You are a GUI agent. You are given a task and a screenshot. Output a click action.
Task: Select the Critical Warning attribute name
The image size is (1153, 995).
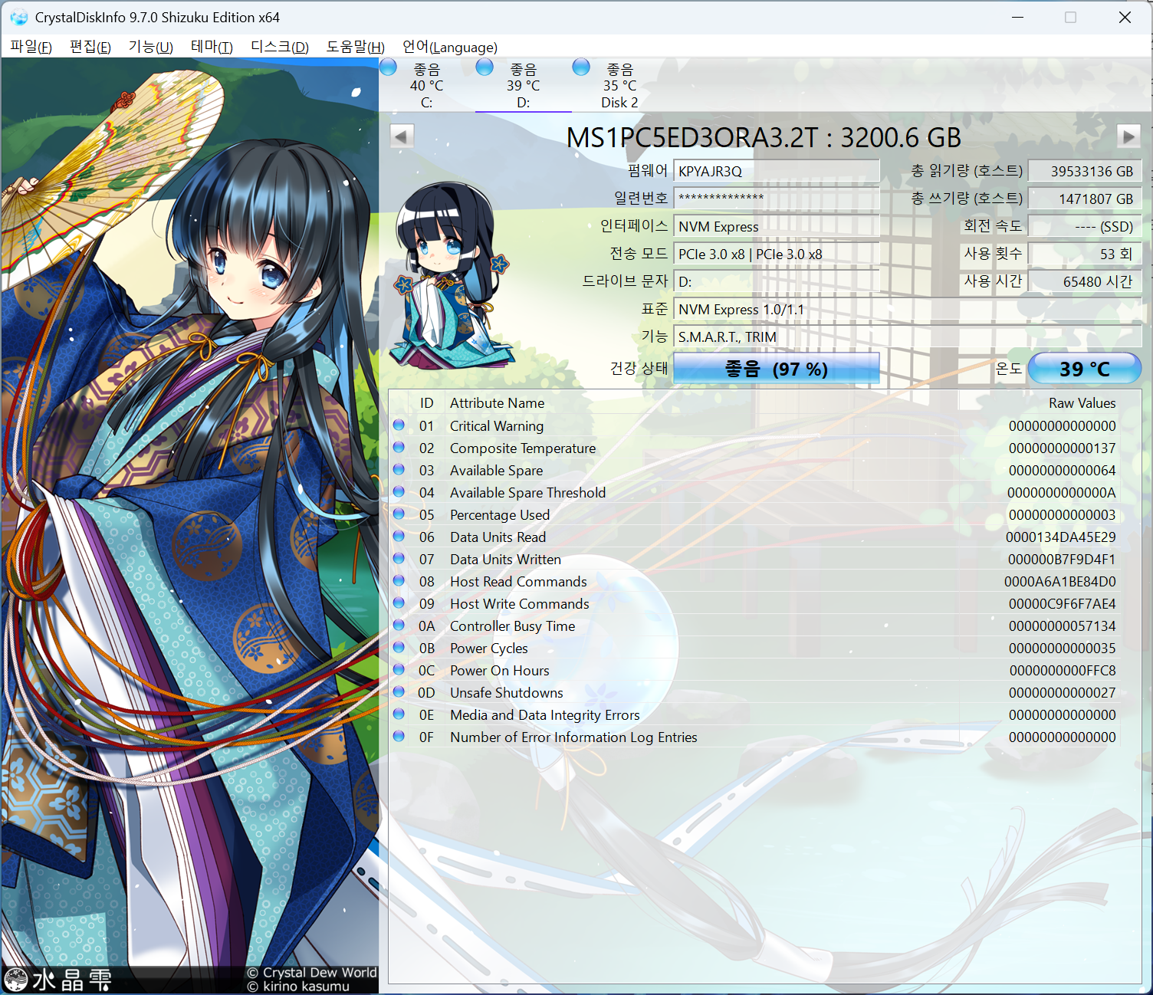[497, 425]
